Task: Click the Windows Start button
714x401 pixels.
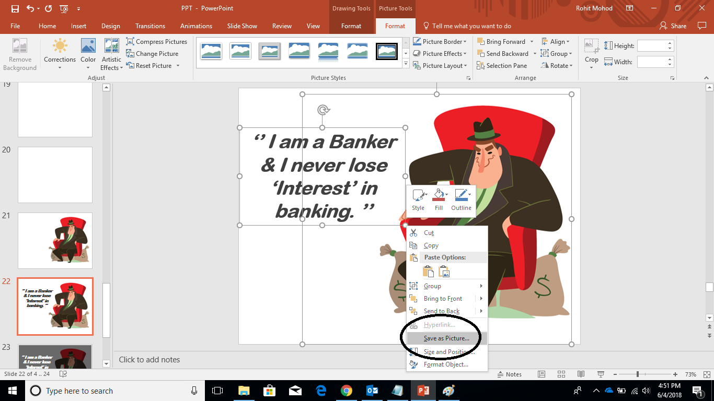Action: (x=13, y=391)
